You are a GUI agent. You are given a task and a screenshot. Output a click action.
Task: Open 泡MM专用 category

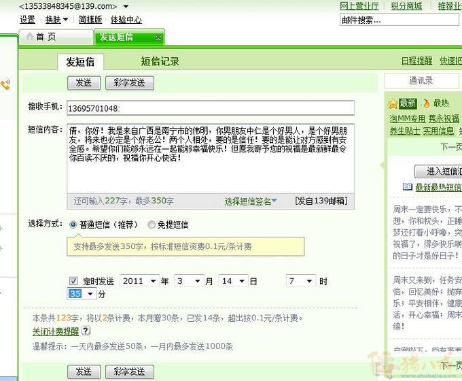point(408,118)
